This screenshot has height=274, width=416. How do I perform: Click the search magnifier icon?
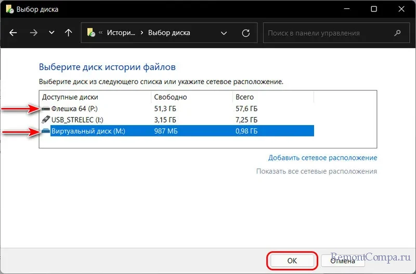tap(398, 33)
